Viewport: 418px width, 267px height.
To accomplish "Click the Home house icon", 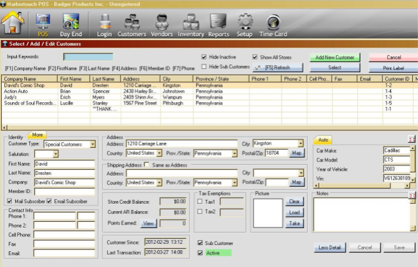I will (13, 23).
